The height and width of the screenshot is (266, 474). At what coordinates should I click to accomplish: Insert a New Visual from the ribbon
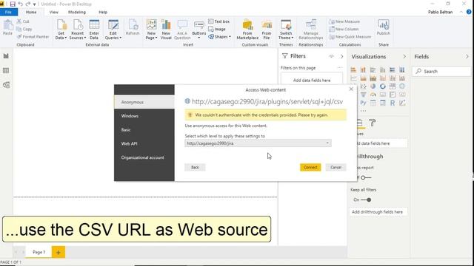click(x=166, y=30)
